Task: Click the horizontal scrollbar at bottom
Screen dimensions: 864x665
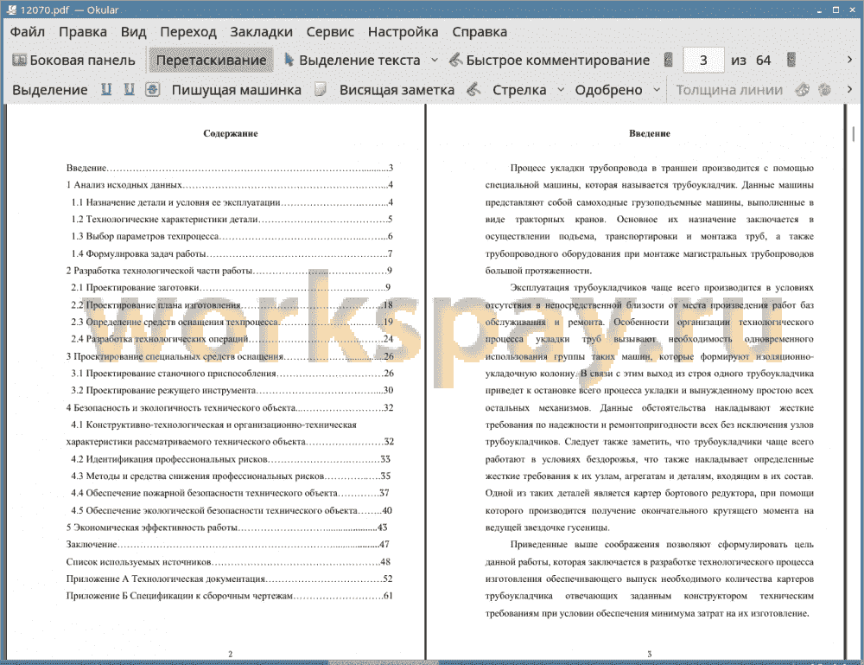Action: [383, 662]
